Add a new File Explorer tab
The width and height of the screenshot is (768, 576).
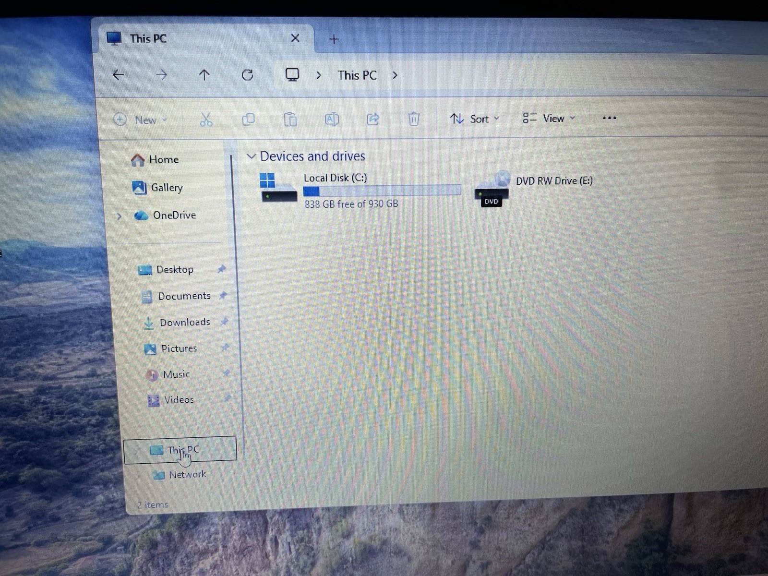(334, 39)
